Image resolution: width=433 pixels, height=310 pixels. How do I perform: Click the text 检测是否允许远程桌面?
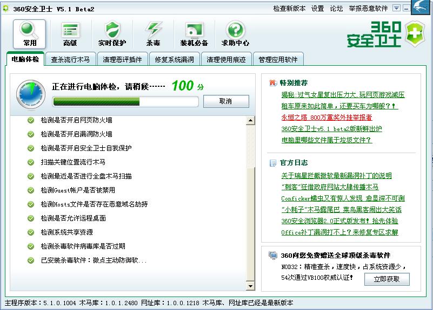tap(73, 218)
